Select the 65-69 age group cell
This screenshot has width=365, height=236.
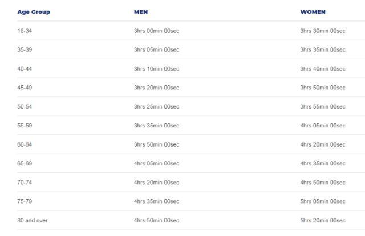click(x=25, y=163)
